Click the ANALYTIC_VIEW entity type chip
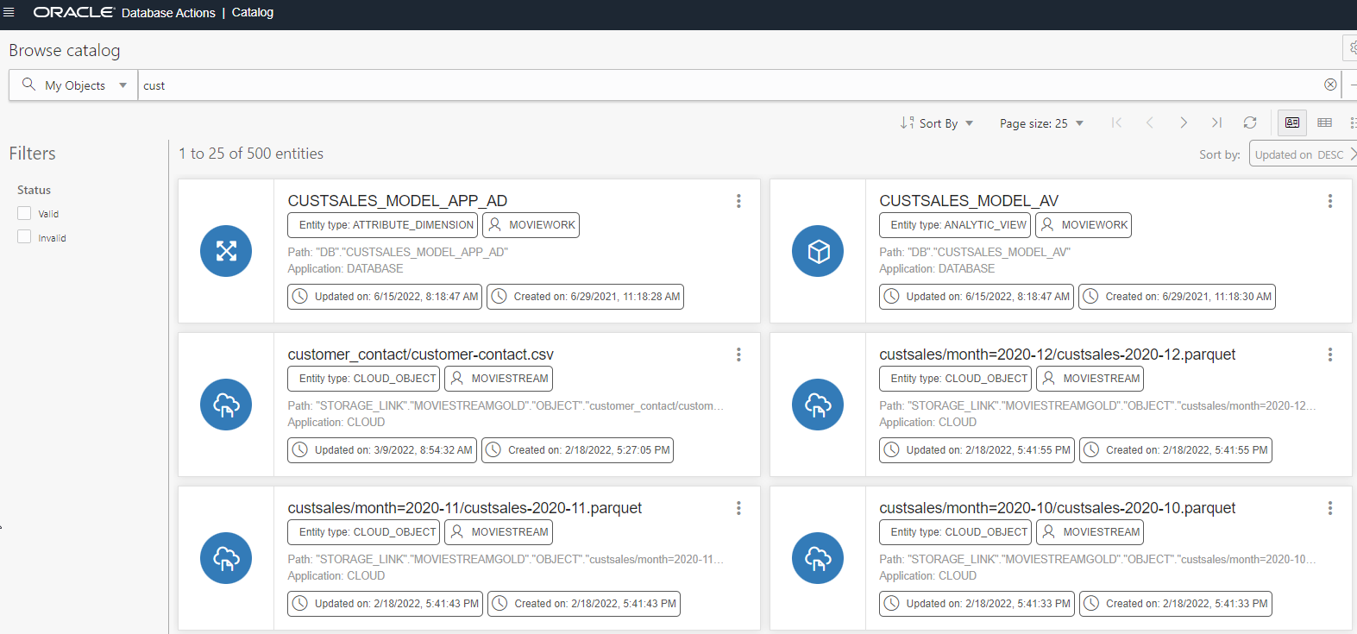1357x634 pixels. (x=955, y=225)
